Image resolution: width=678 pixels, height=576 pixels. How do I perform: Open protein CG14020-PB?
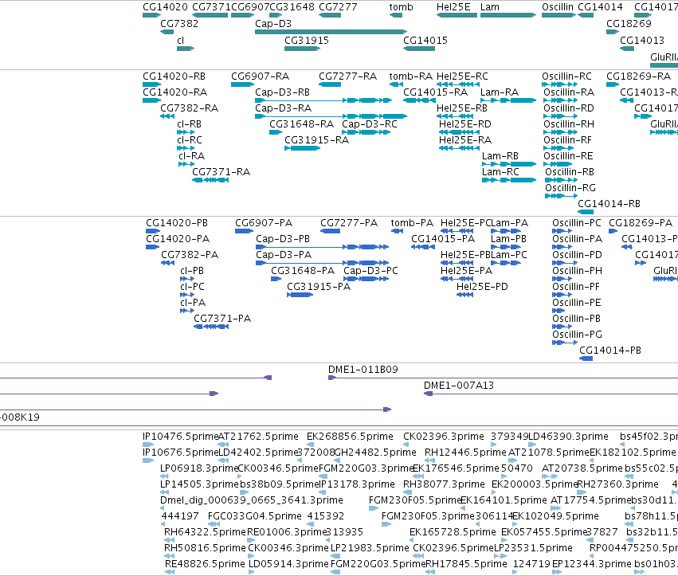pos(176,223)
